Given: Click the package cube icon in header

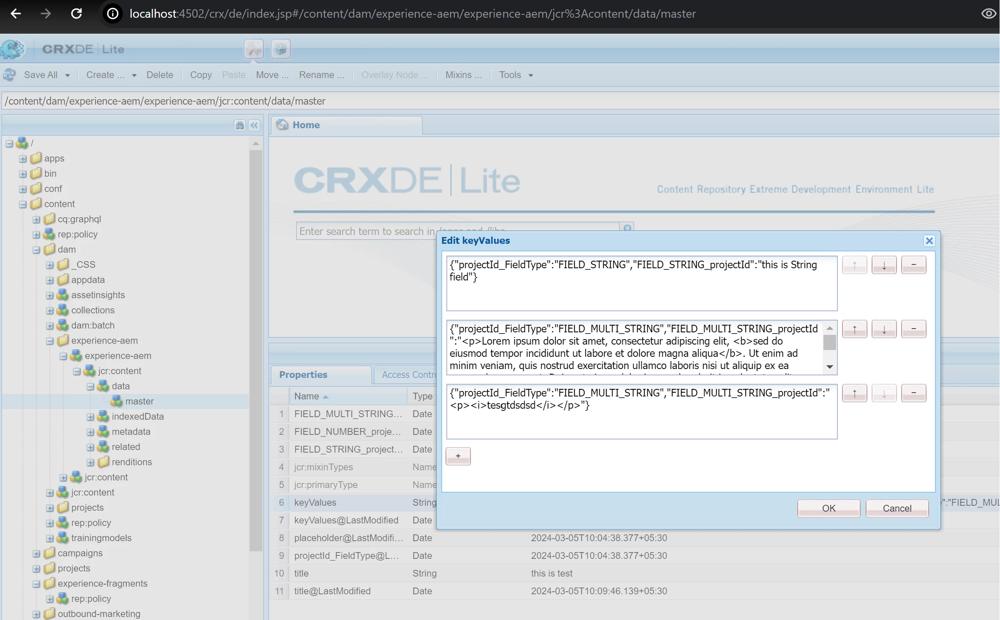Looking at the screenshot, I should (x=281, y=49).
